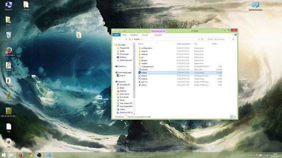
Task: Select the Papierkorb recycle bin icon
Action: click(9, 36)
